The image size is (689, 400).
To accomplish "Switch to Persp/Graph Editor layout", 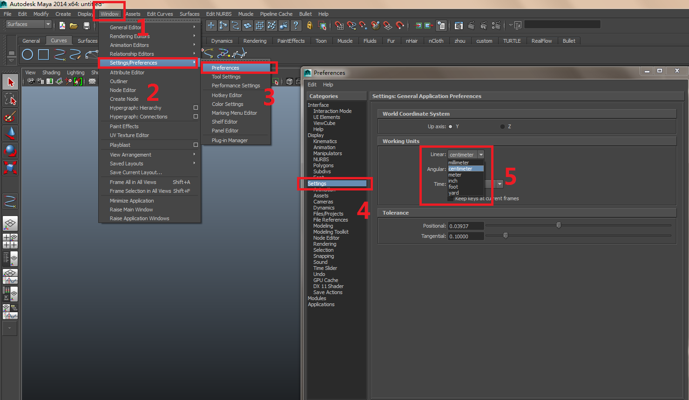I will (10, 276).
